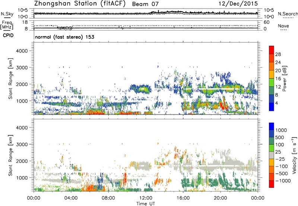The image size is (298, 206).
Task: Click the "60" tick on the Nave axis
Action: click(266, 22)
